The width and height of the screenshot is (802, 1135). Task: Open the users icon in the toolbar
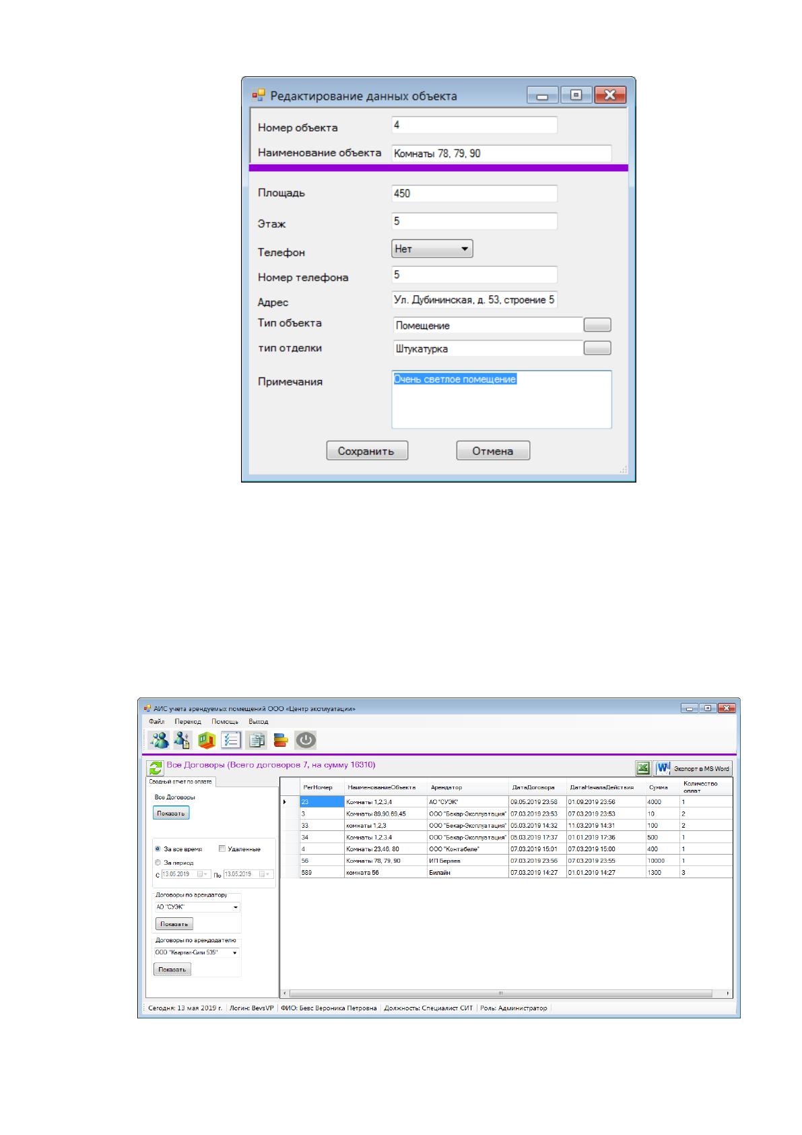160,740
